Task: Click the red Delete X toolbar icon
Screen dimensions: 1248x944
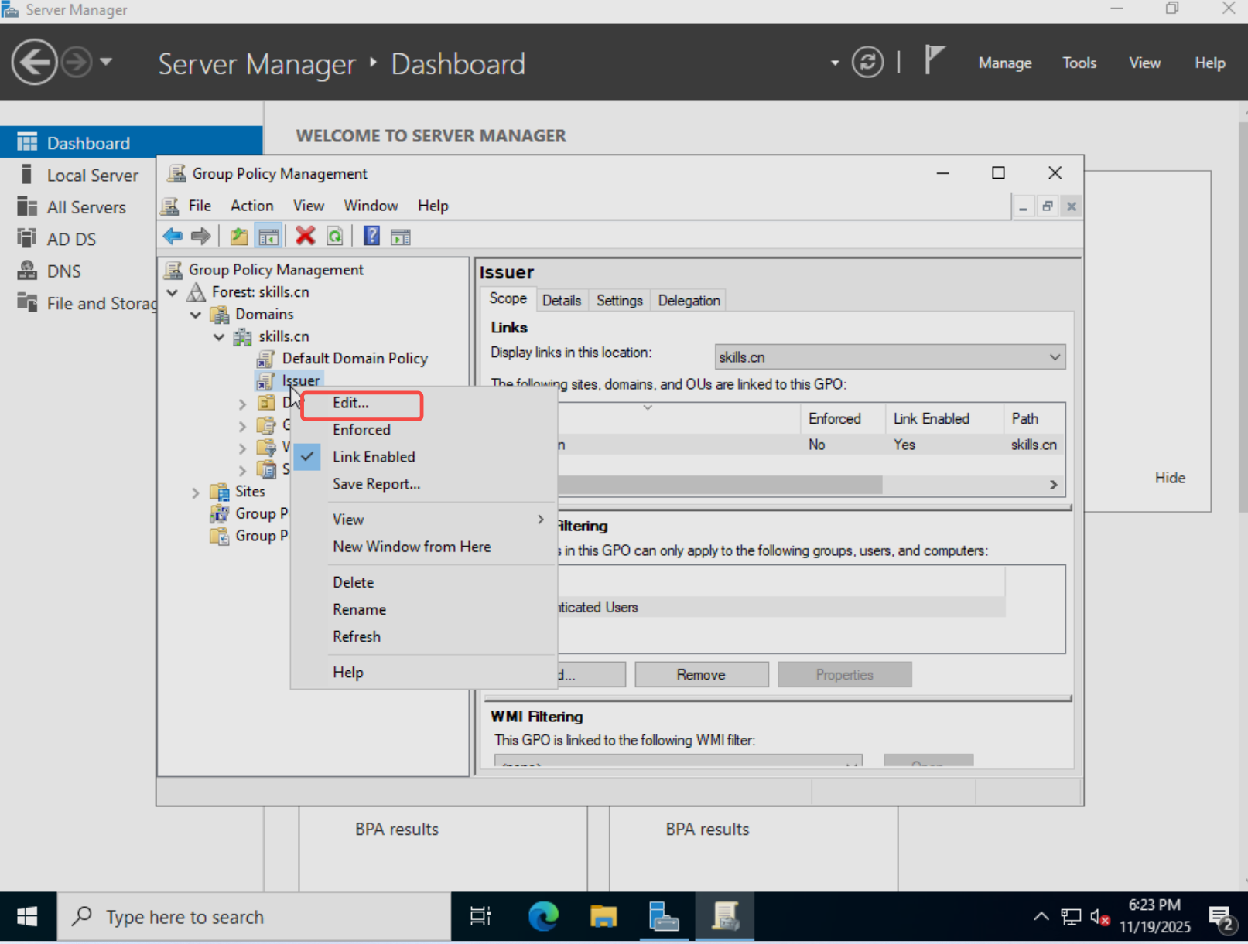Action: click(306, 236)
